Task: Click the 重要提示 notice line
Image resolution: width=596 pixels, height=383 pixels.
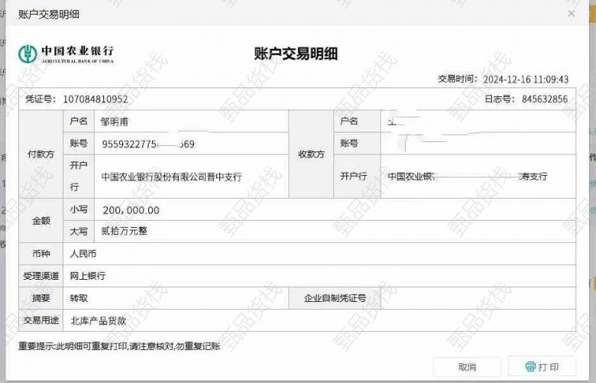Action: pyautogui.click(x=119, y=346)
